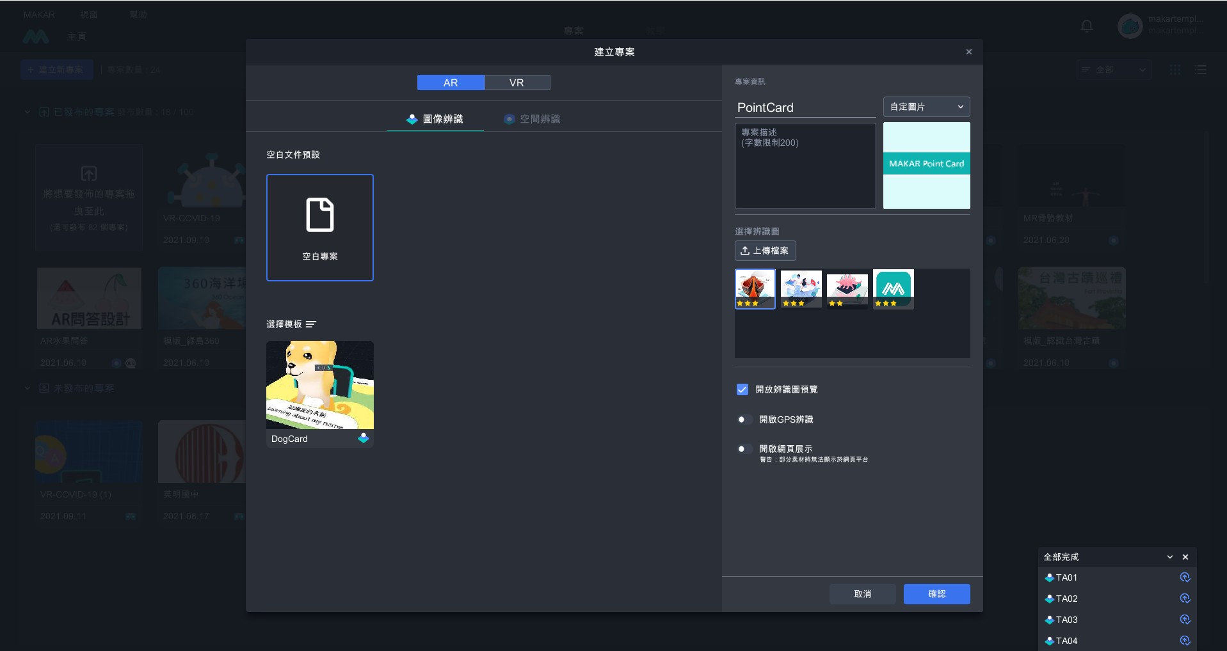Open the notification bell in main window

[x=1087, y=26]
